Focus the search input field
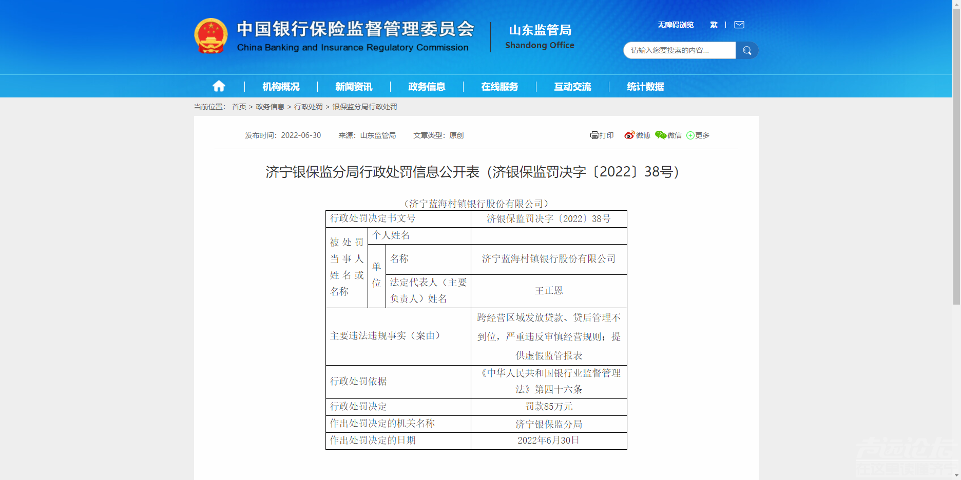Image resolution: width=961 pixels, height=480 pixels. tap(680, 50)
